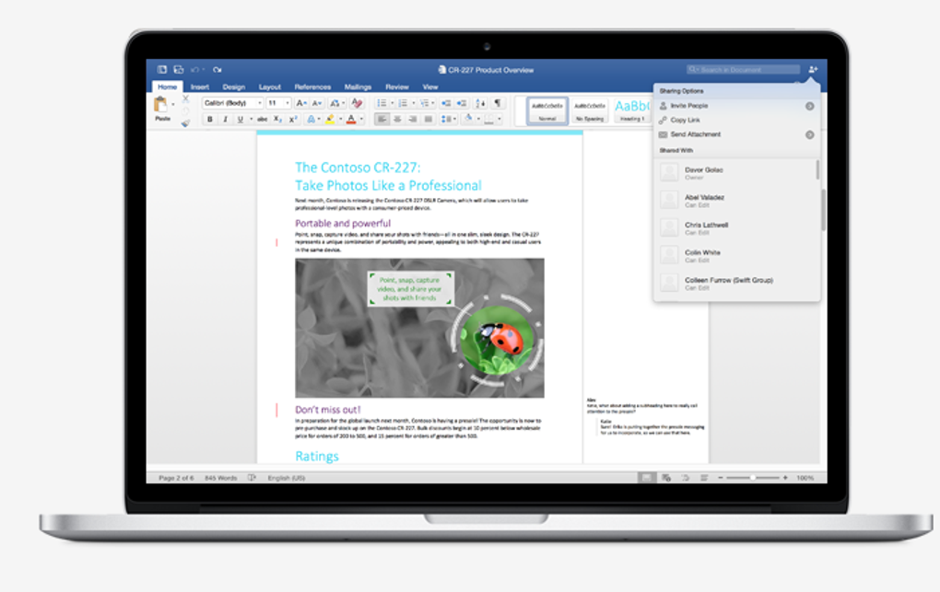Image resolution: width=940 pixels, height=592 pixels.
Task: Click the Redo icon in title bar
Action: pyautogui.click(x=217, y=69)
